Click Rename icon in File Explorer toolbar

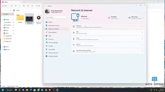click(24, 6)
